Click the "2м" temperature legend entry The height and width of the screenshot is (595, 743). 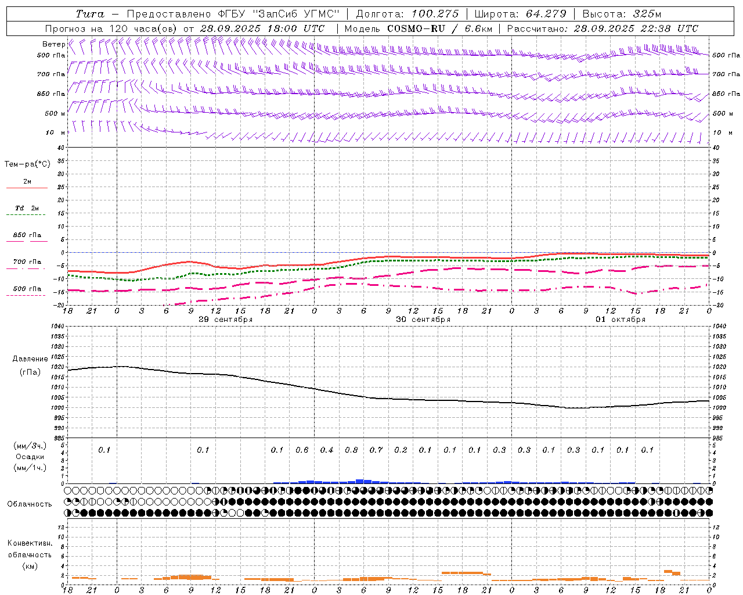coord(27,182)
